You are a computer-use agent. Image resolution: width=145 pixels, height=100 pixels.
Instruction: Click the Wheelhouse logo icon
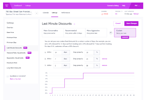click(x=7, y=6)
